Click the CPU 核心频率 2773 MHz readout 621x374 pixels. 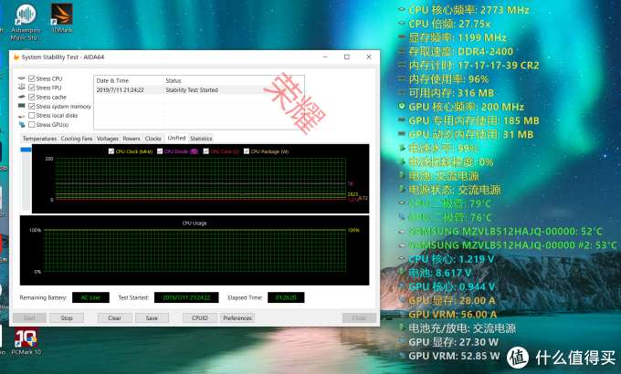[x=468, y=10]
